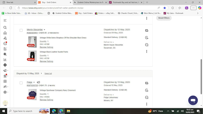The height and width of the screenshot is (114, 203).
Task: Click taskbar Type here to search box
Action: point(28,111)
